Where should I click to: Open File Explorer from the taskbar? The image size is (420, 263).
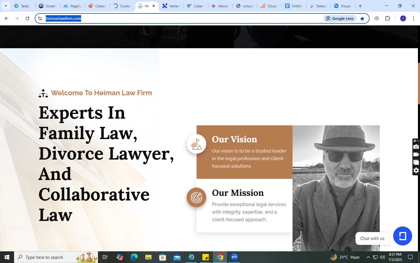point(148,257)
